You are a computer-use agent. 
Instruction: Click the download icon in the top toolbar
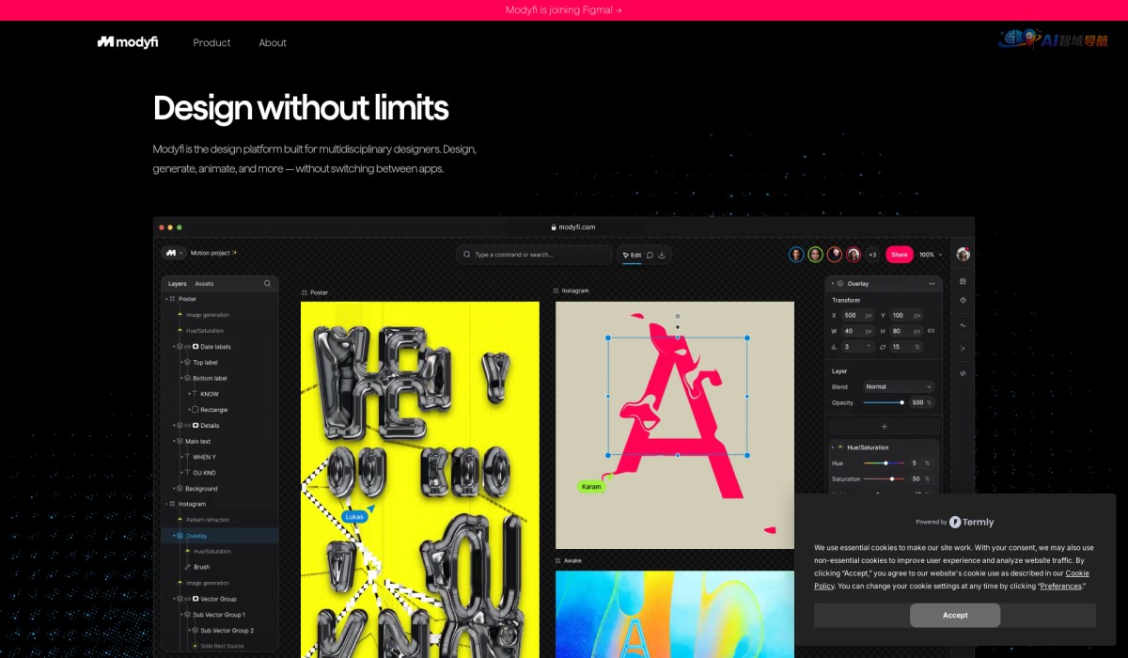(x=662, y=255)
